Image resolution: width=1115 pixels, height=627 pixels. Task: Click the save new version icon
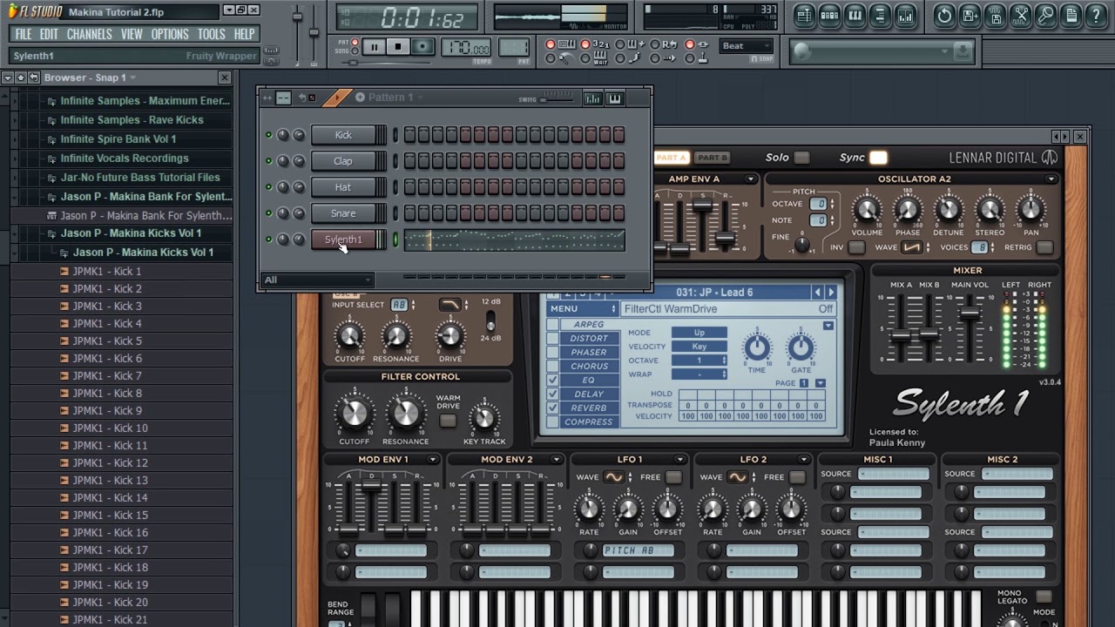(x=970, y=16)
